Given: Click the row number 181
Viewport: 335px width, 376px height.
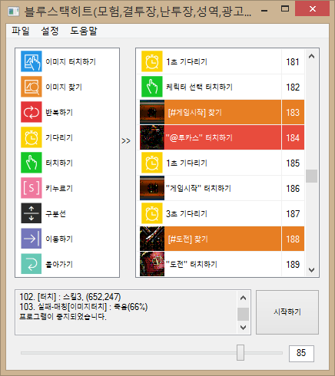Looking at the screenshot, I should (x=293, y=62).
